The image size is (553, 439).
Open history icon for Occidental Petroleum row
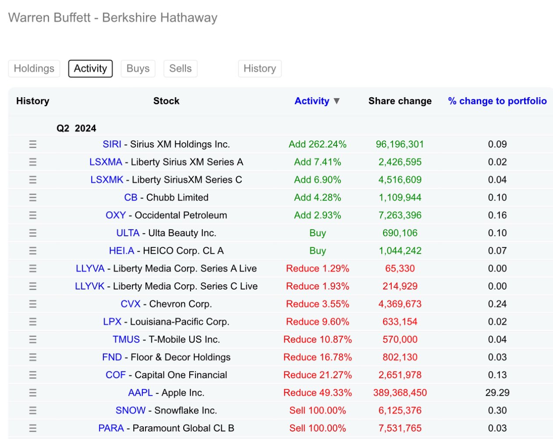pyautogui.click(x=33, y=215)
